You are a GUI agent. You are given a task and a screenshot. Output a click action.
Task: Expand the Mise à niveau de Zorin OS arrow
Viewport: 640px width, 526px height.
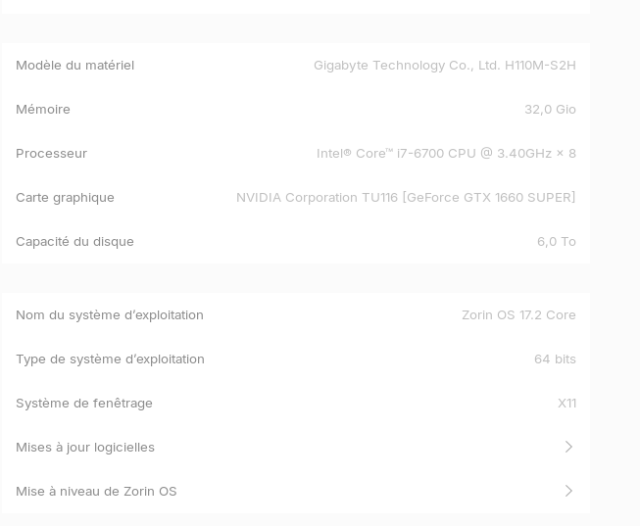click(x=568, y=491)
